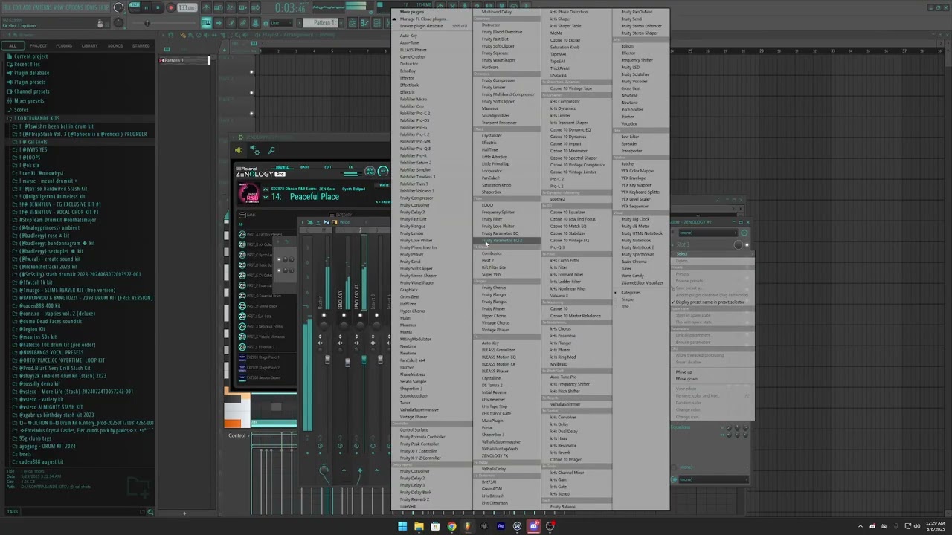Open the channel rack view icon

pyautogui.click(x=376, y=22)
